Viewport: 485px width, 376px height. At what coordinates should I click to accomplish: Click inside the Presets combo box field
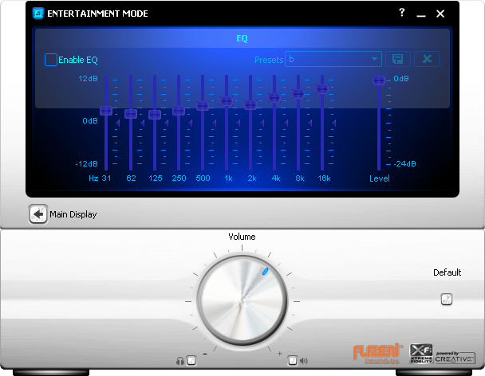(327, 60)
